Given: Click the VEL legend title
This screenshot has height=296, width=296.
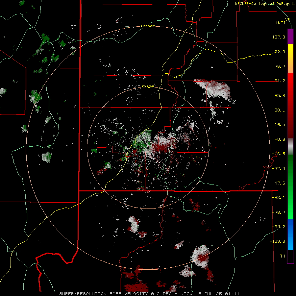Looking at the screenshot, I should coord(289,20).
